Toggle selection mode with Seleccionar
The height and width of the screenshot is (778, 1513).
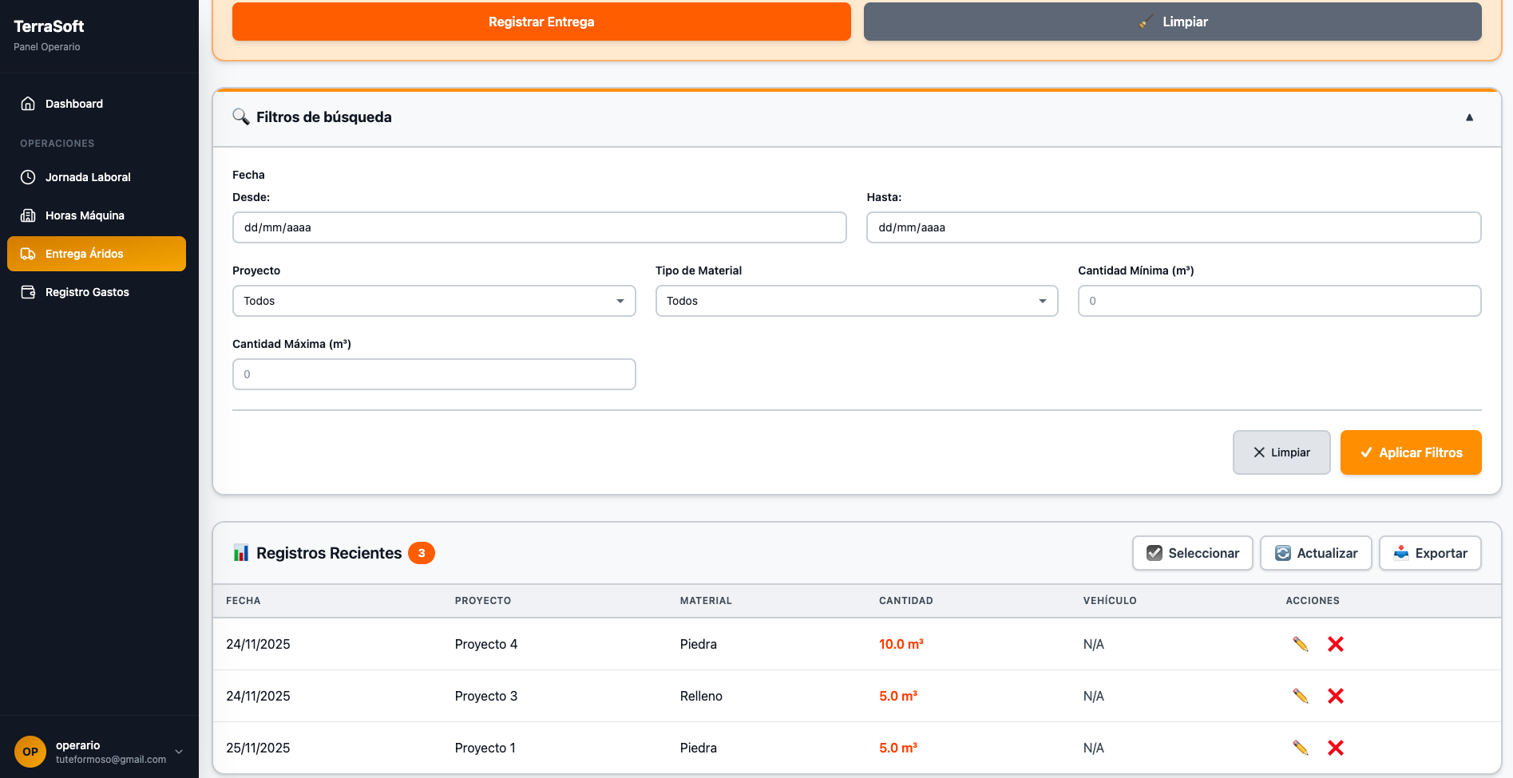pos(1192,553)
